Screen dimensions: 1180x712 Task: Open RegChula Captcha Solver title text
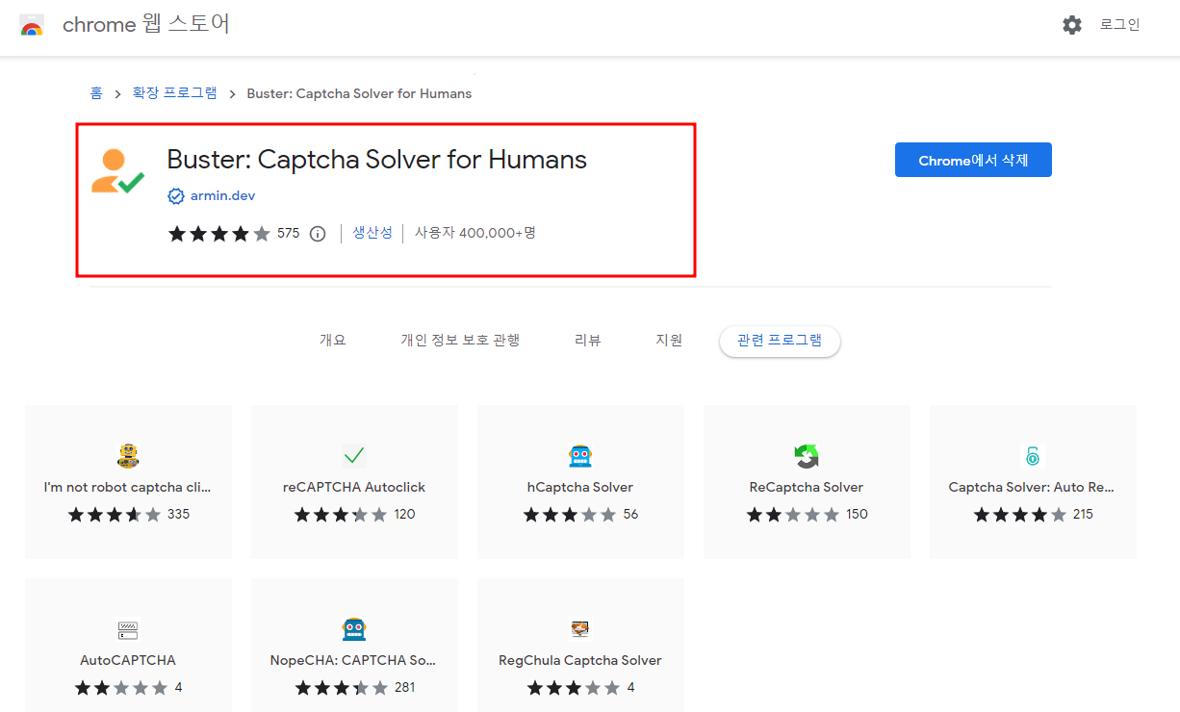coord(580,661)
